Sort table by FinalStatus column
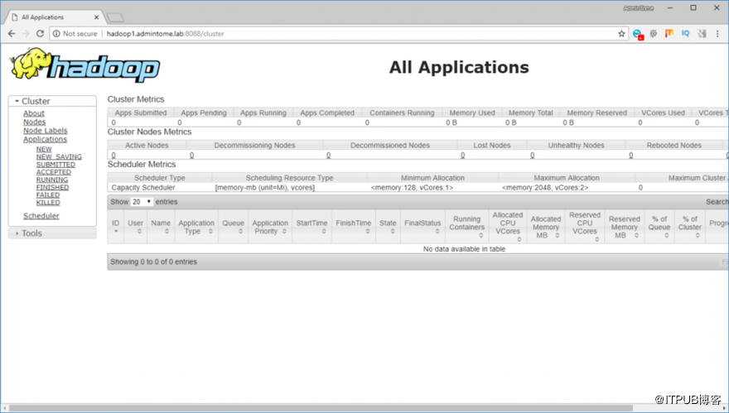 pyautogui.click(x=422, y=227)
